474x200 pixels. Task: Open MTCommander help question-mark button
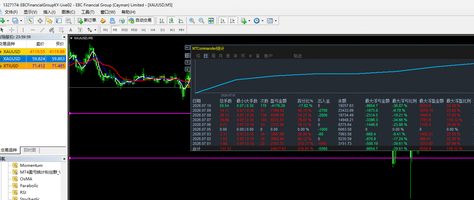187,62
